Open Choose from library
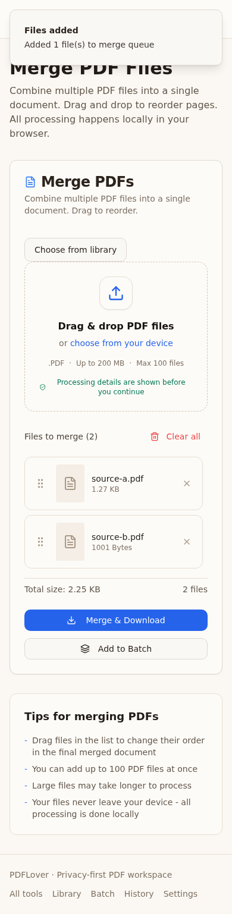The width and height of the screenshot is (232, 914). pyautogui.click(x=76, y=250)
